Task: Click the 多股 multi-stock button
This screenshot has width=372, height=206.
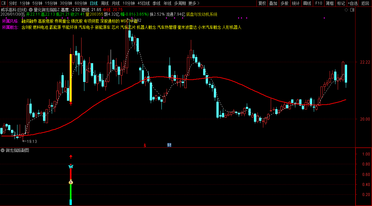Action: [284, 3]
